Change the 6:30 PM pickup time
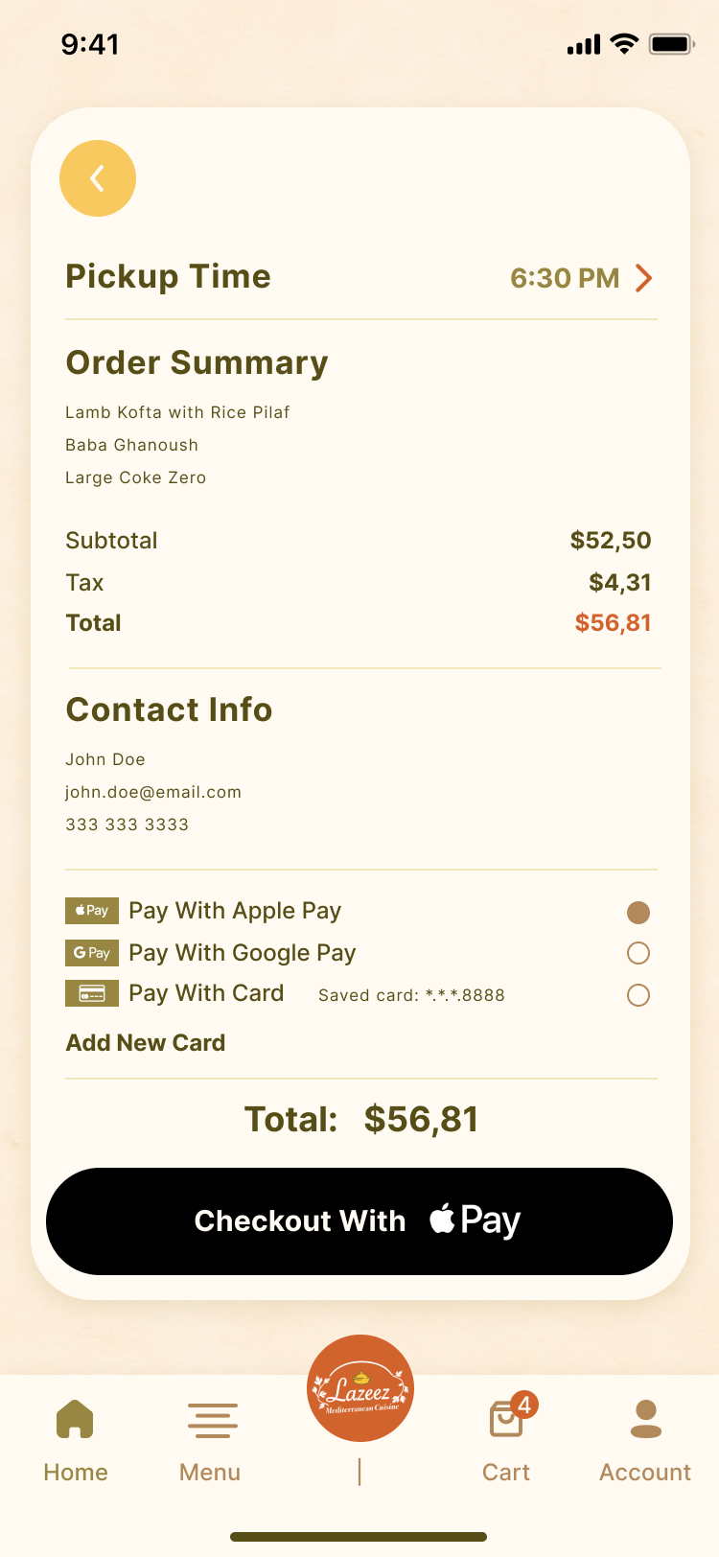 coord(565,278)
